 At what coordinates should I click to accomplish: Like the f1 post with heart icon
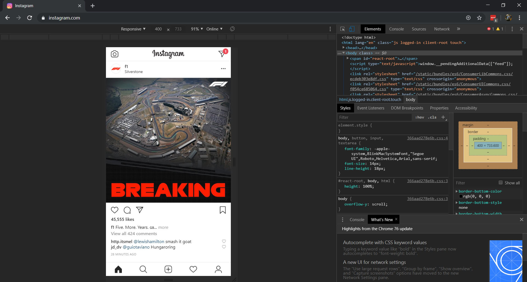(114, 210)
